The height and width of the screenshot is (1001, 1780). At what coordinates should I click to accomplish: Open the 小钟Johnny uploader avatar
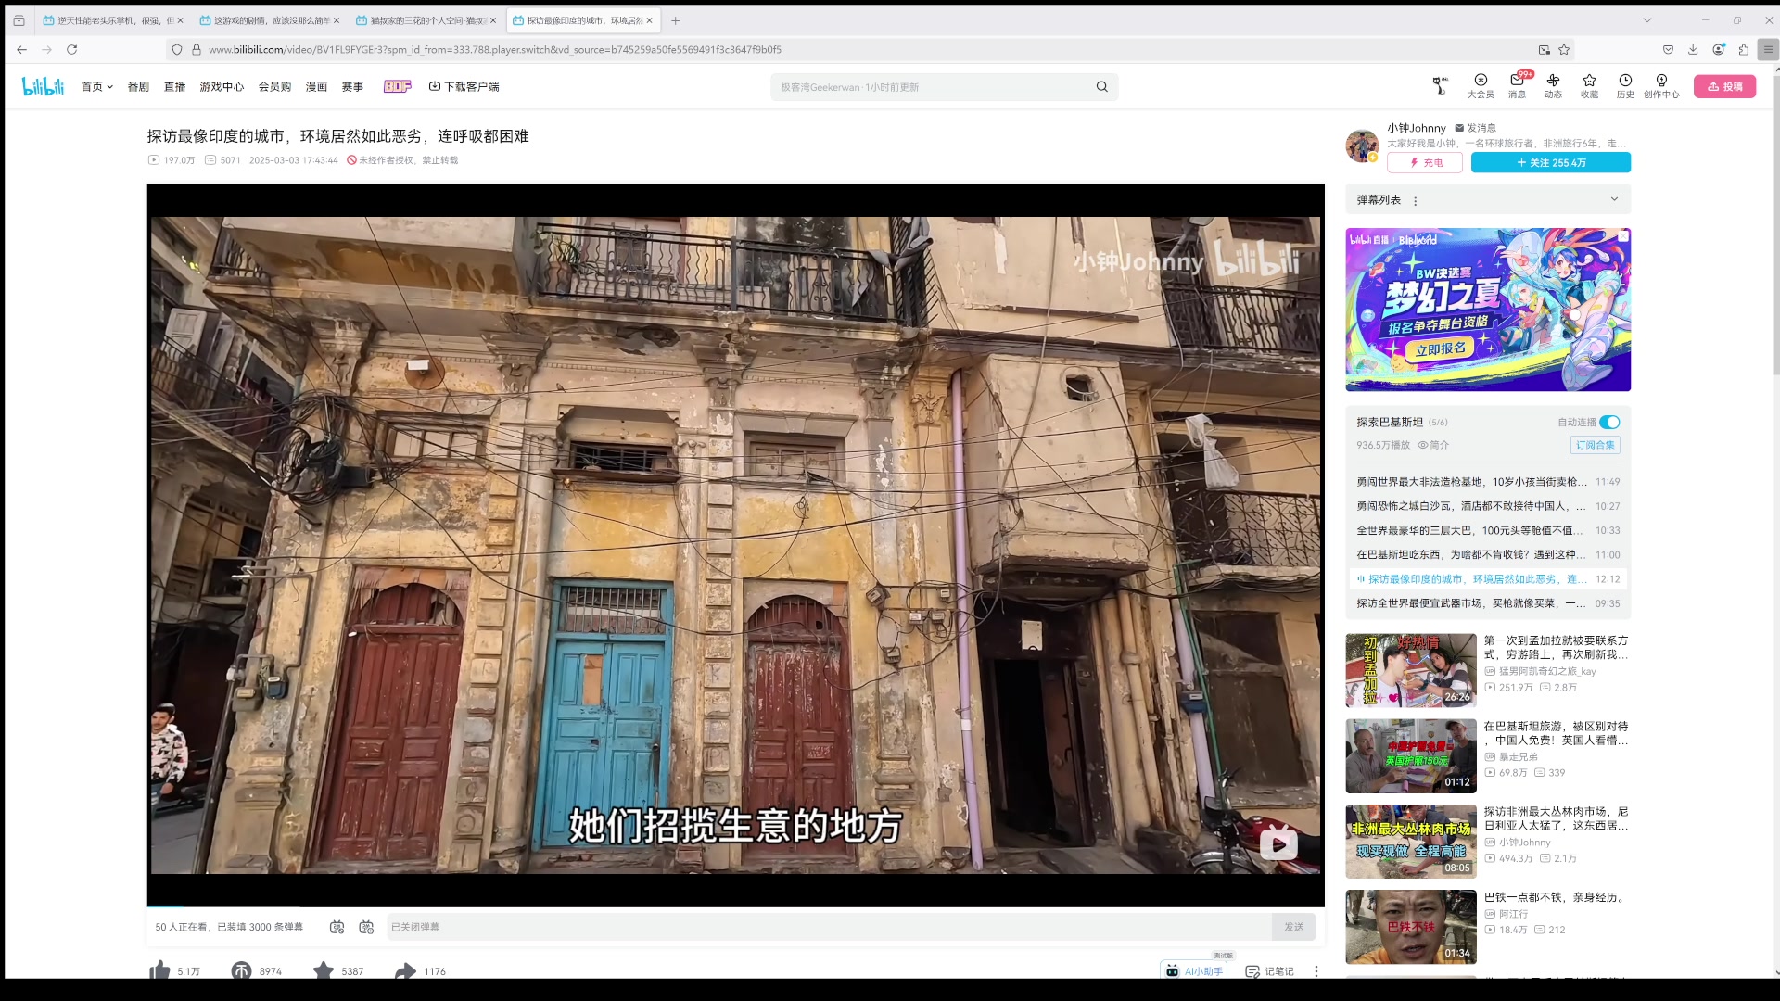(x=1362, y=146)
